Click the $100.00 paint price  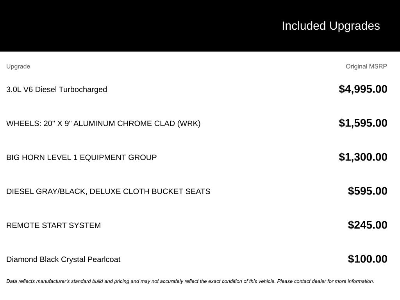point(368,259)
